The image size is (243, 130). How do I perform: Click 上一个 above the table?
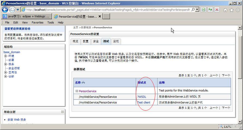coord(214,75)
